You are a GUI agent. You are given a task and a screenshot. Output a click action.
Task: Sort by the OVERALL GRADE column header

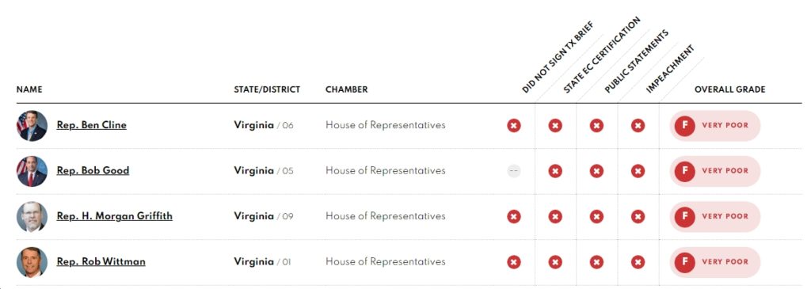[x=729, y=89]
